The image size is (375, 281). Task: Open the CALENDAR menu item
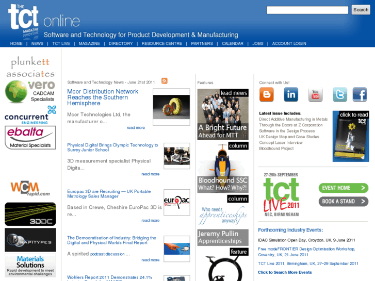click(x=233, y=43)
